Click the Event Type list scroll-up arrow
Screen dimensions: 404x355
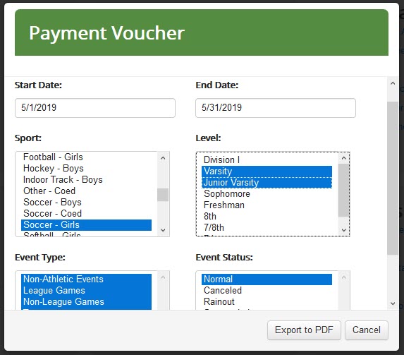pos(163,277)
